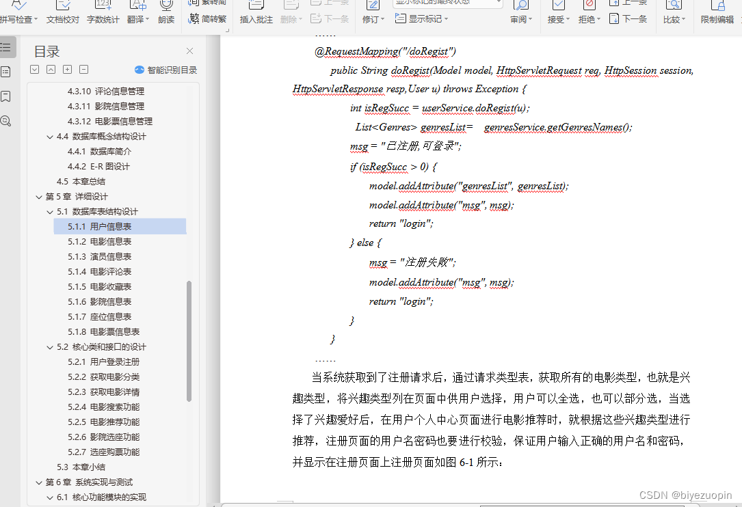Open the 文档校对 document proofreading tool
This screenshot has height=507, width=742.
point(62,13)
